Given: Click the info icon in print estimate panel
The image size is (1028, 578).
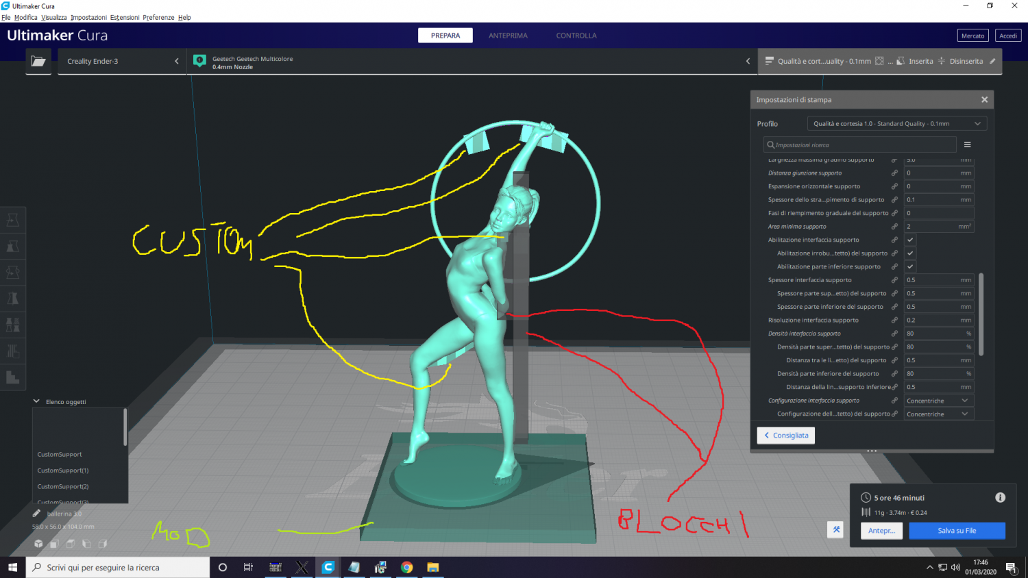Looking at the screenshot, I should pos(1000,498).
